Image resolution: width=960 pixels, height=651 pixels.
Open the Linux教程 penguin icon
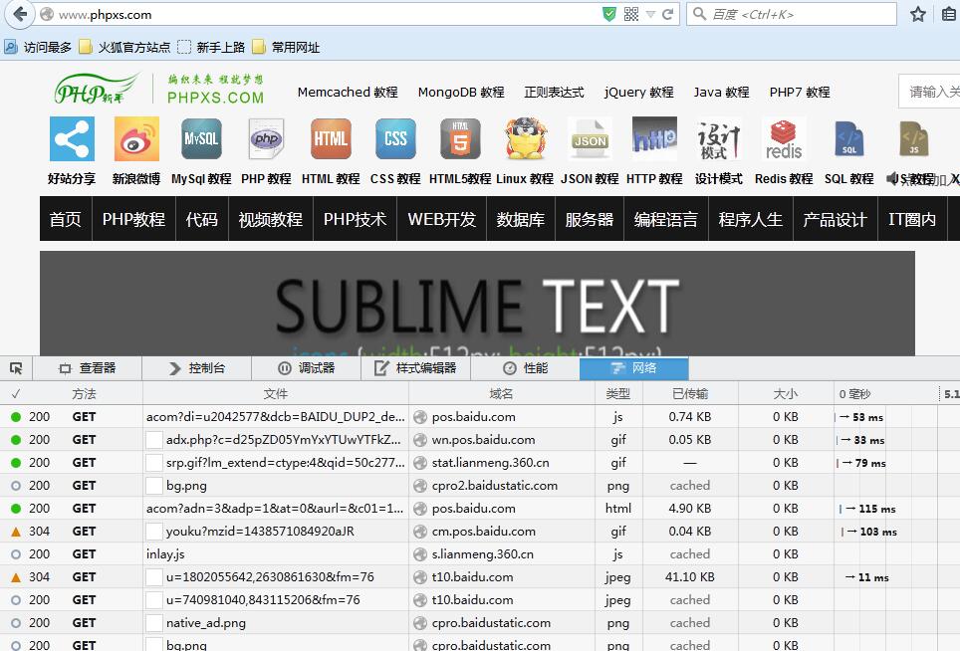pos(525,139)
